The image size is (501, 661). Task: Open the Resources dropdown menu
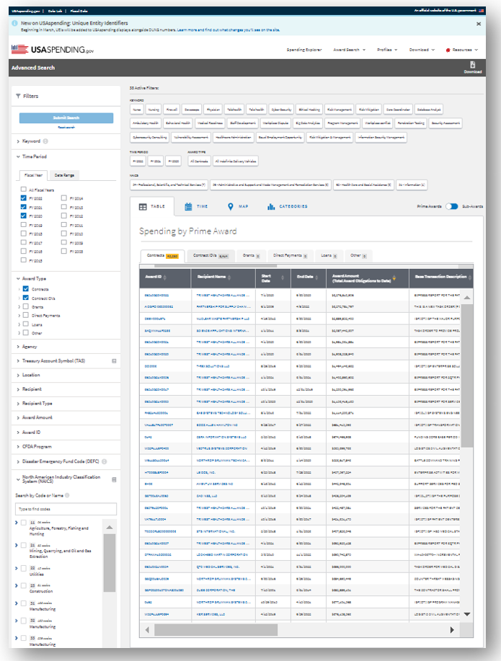pyautogui.click(x=462, y=50)
